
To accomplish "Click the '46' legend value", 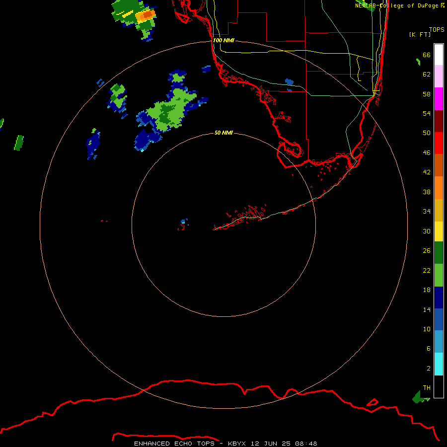I will 427,152.
